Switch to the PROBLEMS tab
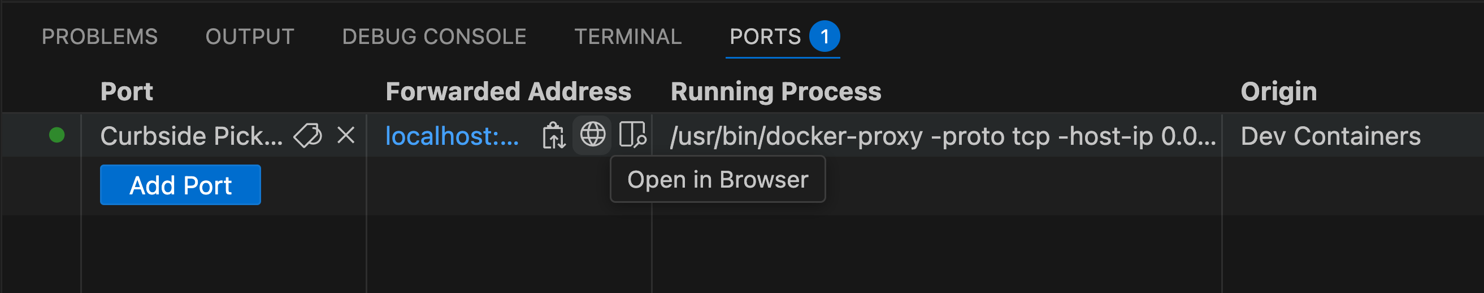Image resolution: width=1484 pixels, height=293 pixels. [x=99, y=37]
